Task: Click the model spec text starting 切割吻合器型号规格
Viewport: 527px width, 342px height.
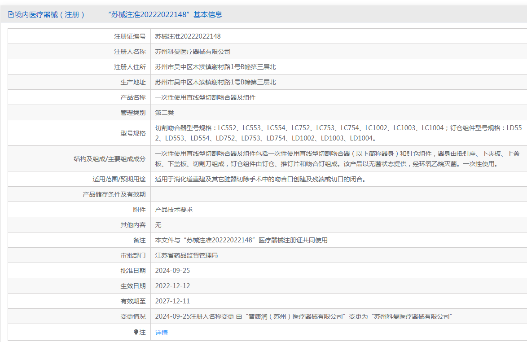Action: coord(338,133)
